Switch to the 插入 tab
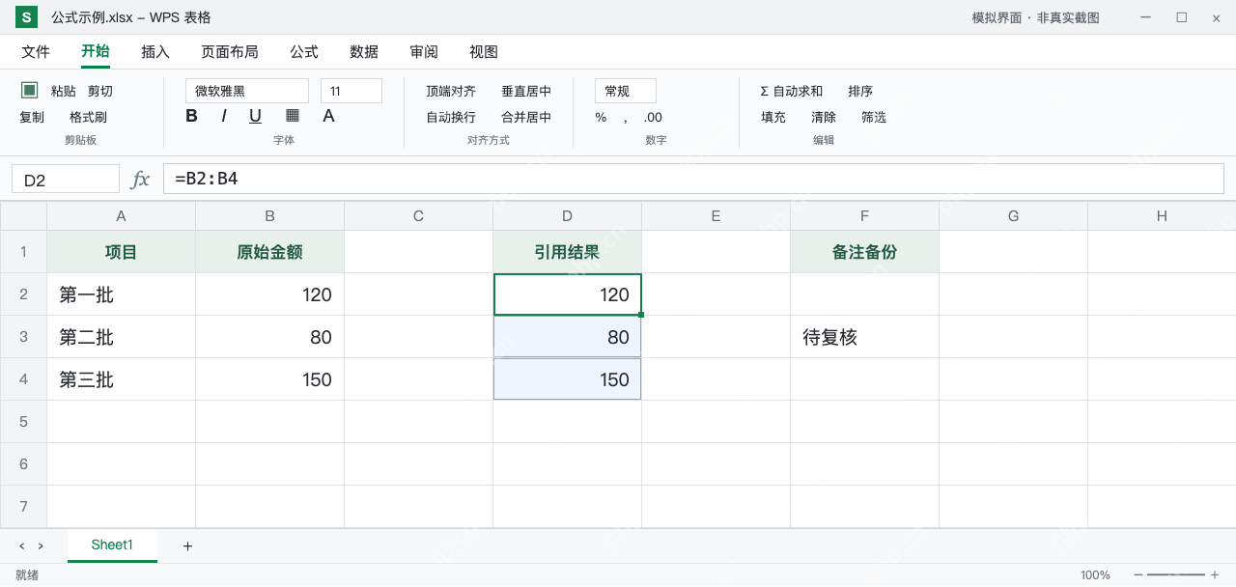The image size is (1236, 587). click(155, 52)
